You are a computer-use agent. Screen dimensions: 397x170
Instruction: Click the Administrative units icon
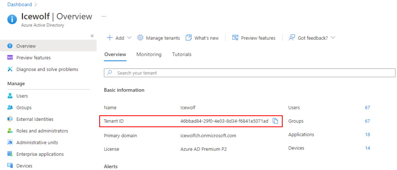[x=10, y=142]
